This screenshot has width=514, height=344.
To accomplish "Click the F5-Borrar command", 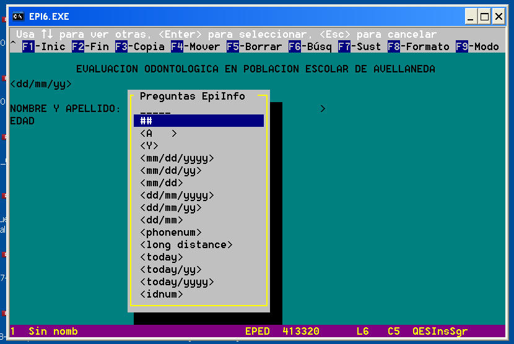I will point(254,46).
